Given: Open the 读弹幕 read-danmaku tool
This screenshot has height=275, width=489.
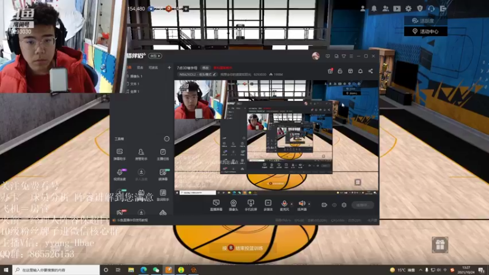Looking at the screenshot, I should click(x=163, y=175).
